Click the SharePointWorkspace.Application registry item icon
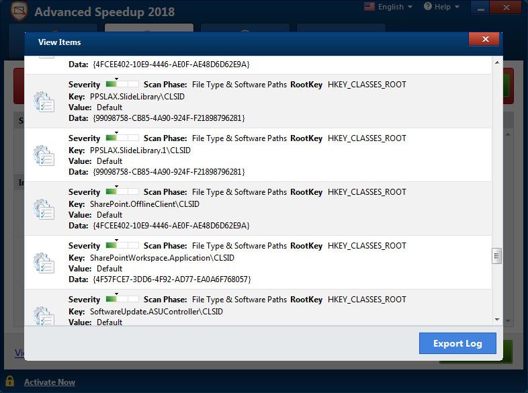Viewport: 528px width, 393px height. (x=44, y=263)
